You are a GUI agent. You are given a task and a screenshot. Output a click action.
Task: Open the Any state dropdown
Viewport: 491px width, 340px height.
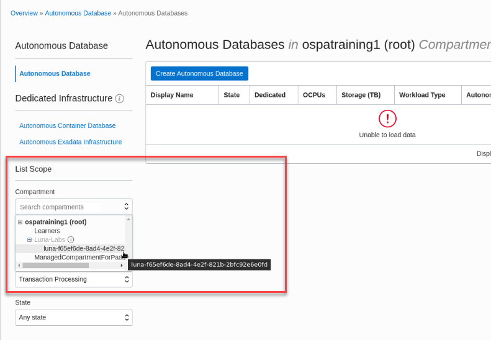coord(74,318)
